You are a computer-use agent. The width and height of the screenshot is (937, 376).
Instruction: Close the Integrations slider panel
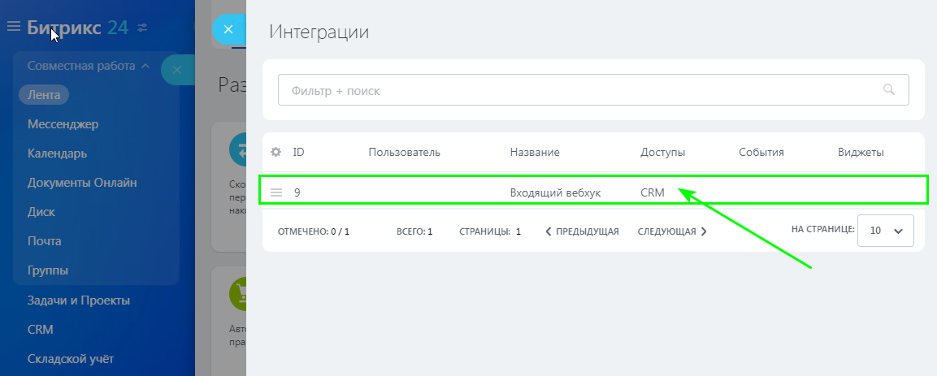(x=228, y=29)
